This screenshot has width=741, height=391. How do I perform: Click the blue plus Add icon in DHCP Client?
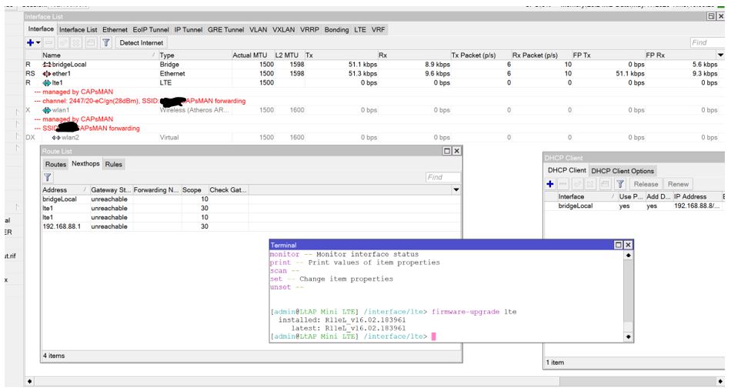coord(550,184)
